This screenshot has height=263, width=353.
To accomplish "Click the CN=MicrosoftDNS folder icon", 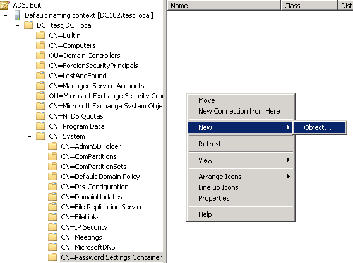I will pyautogui.click(x=52, y=247).
